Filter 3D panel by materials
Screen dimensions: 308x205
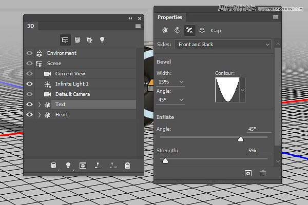pyautogui.click(x=89, y=40)
